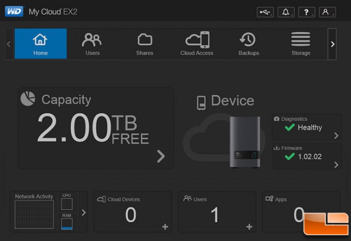Open the Network Activity graph
Screen dimensions: 351x241
[34, 214]
